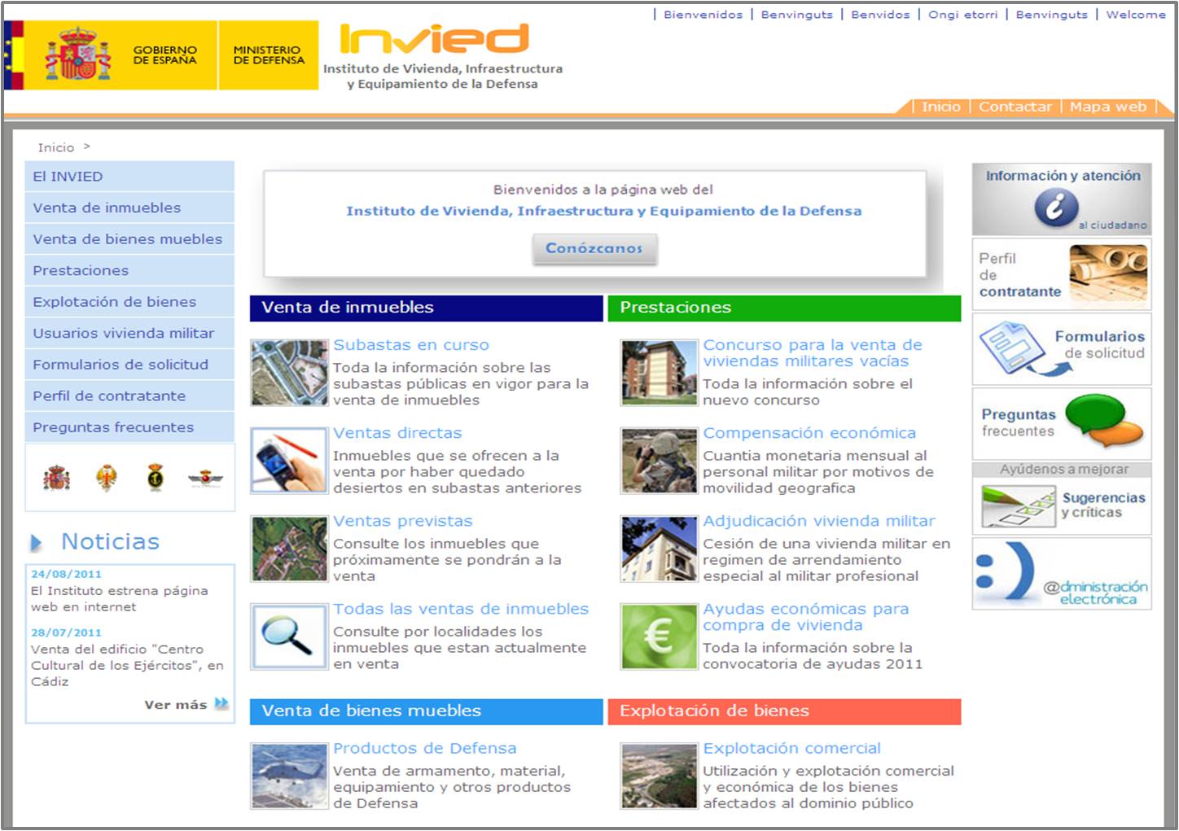The width and height of the screenshot is (1179, 831).
Task: Open the Productos de Defensa aircraft thumbnail
Action: (288, 775)
